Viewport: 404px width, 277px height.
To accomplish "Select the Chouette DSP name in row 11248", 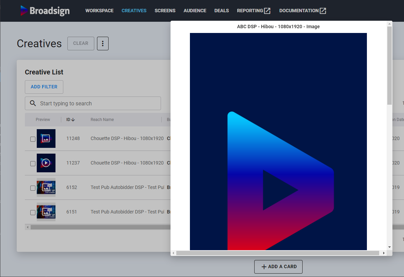I will (x=127, y=138).
